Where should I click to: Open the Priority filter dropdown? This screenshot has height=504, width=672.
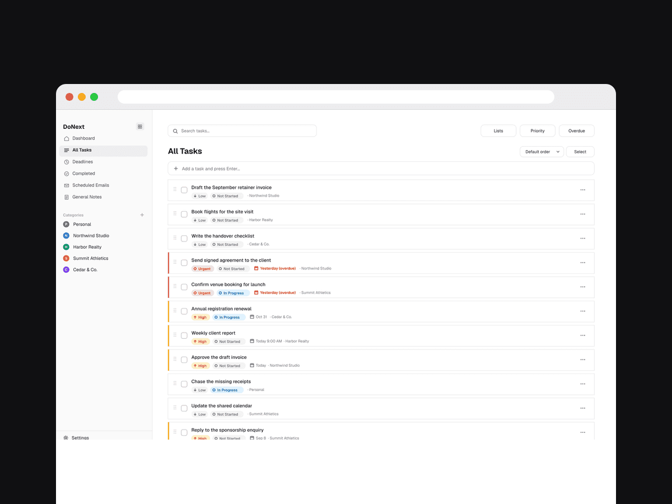pyautogui.click(x=538, y=131)
